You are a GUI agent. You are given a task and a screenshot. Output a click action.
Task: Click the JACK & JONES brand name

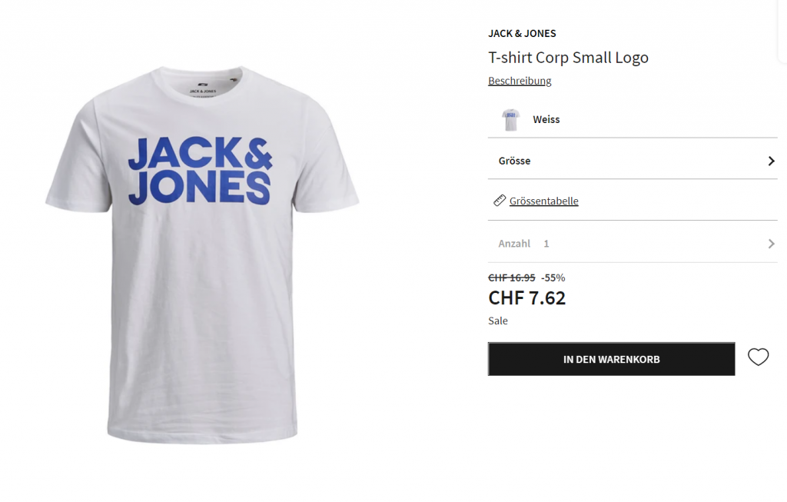[x=522, y=34]
